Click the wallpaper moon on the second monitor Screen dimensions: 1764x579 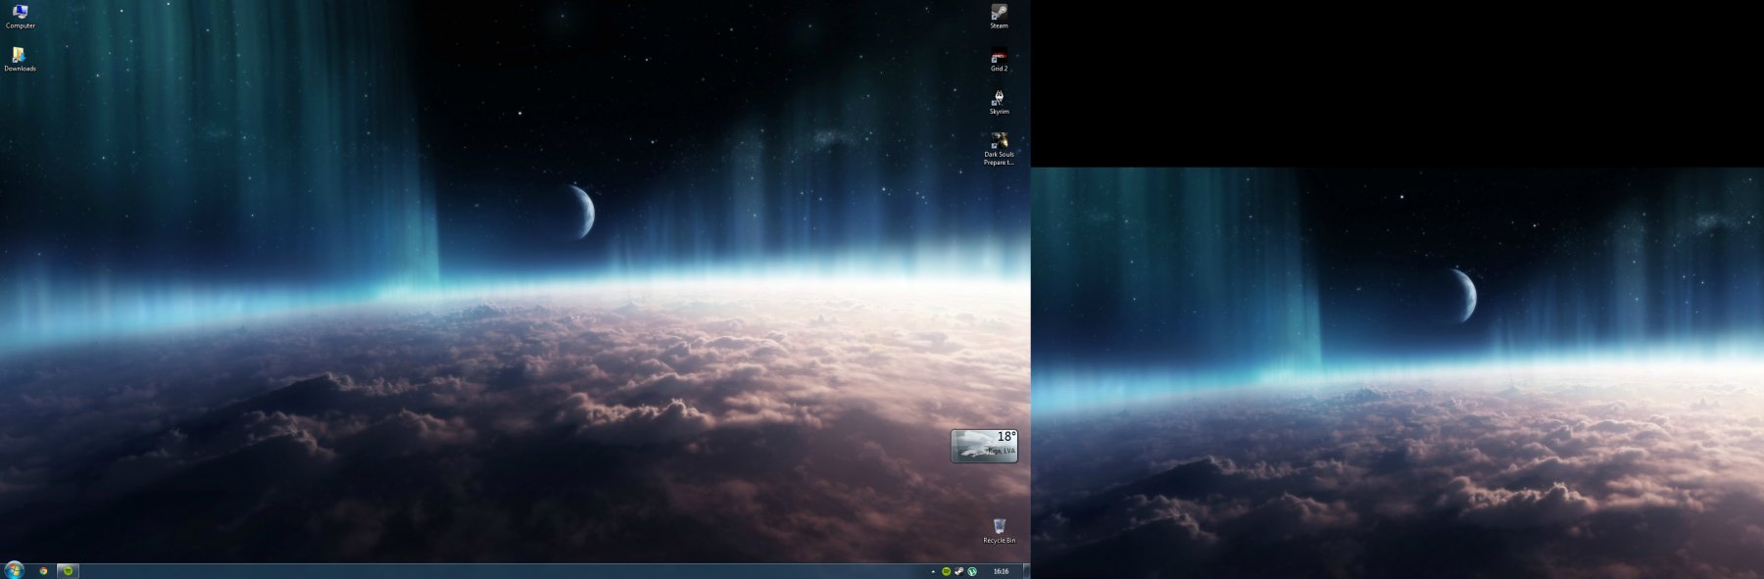(1463, 295)
